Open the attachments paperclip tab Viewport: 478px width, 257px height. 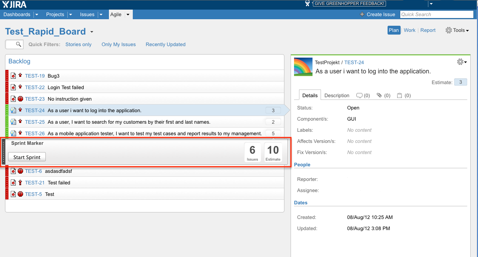click(379, 95)
